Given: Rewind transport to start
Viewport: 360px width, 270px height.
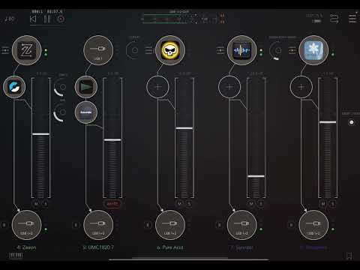Looking at the screenshot, I should tap(33, 19).
